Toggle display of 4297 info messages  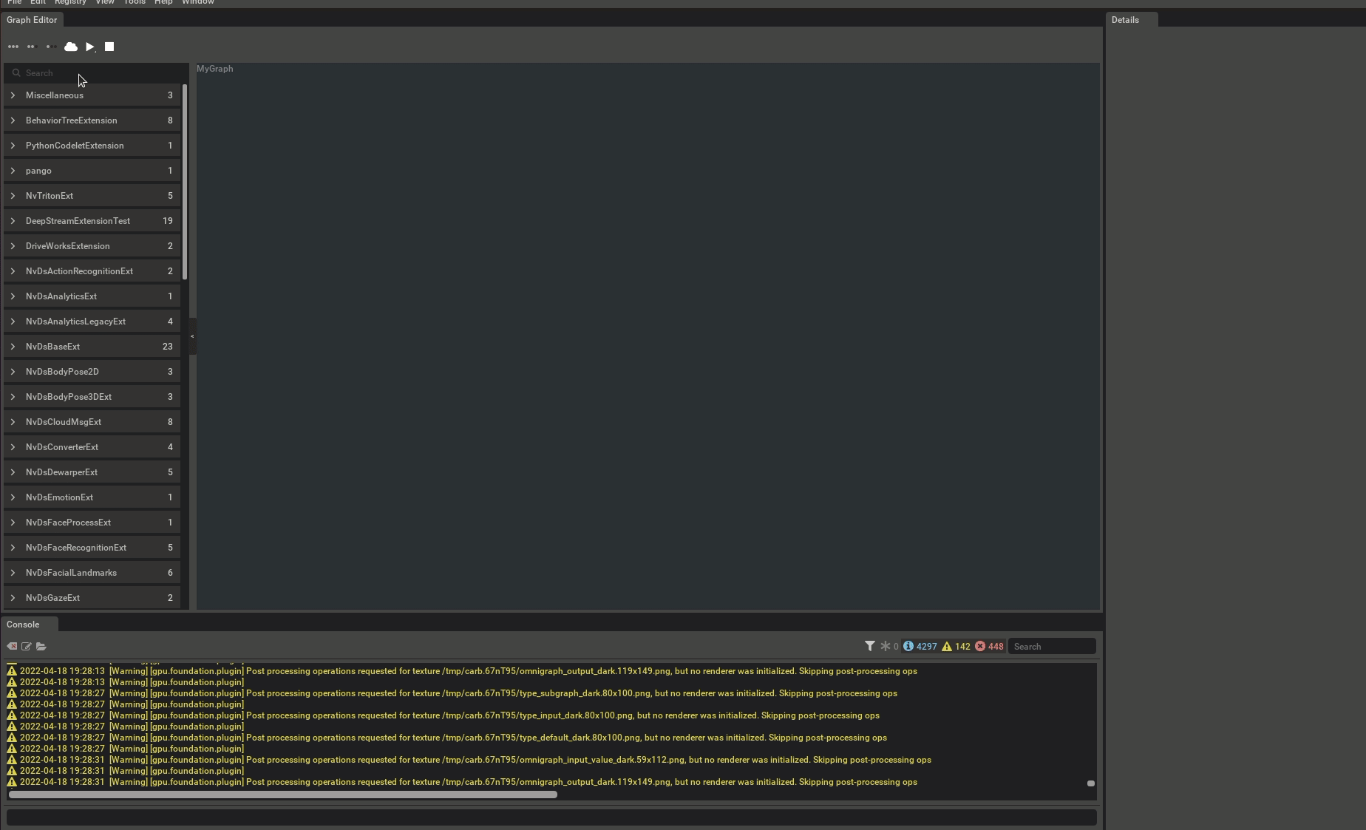pos(920,646)
